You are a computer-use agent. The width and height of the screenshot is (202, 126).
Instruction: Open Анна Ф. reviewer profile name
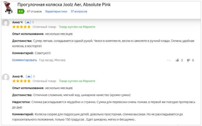(x=18, y=76)
